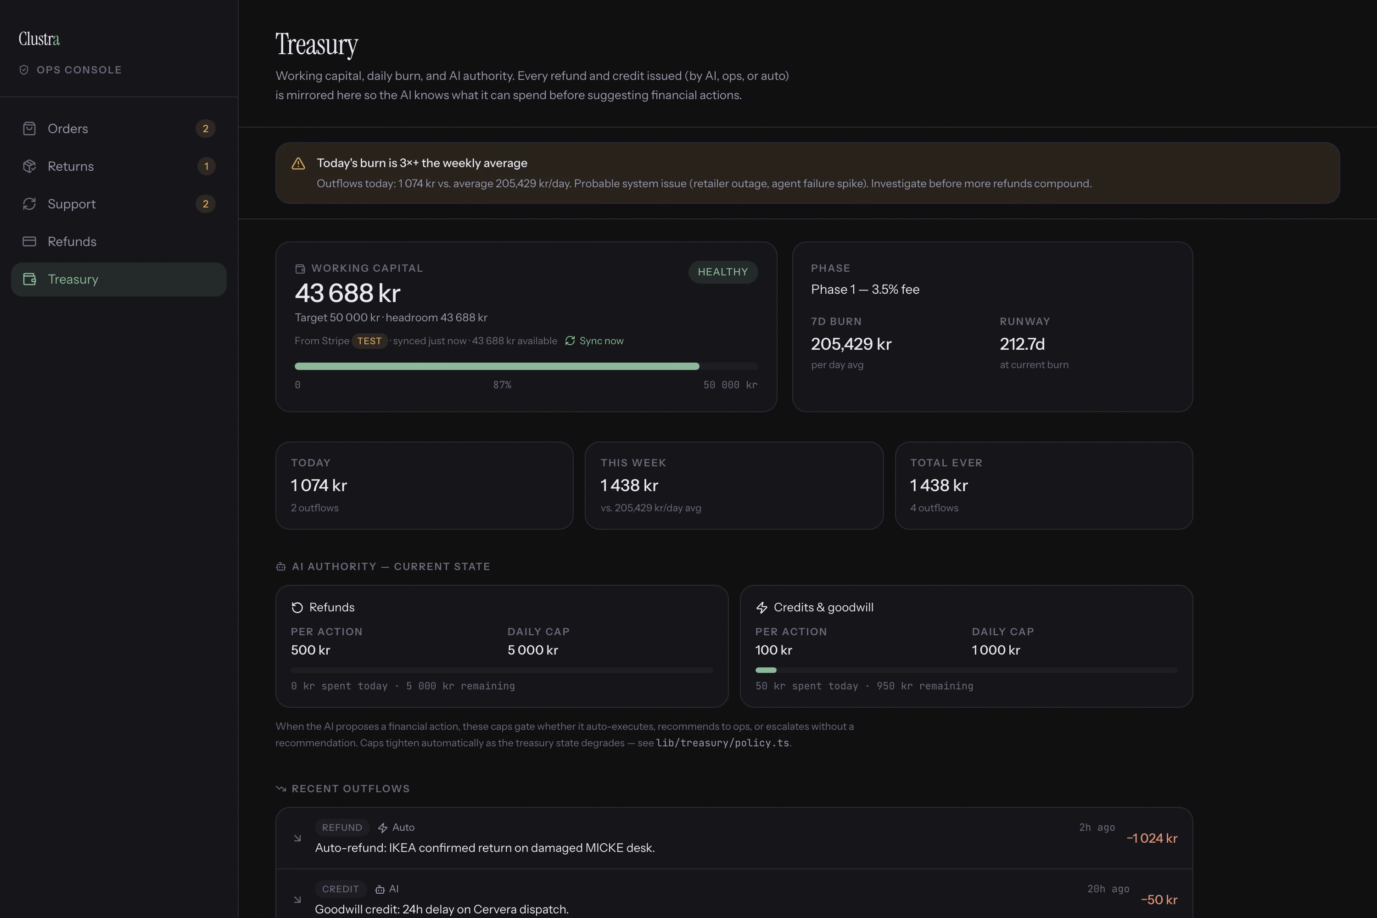Click the '212.7d' runway value
The width and height of the screenshot is (1377, 918).
tap(1022, 344)
